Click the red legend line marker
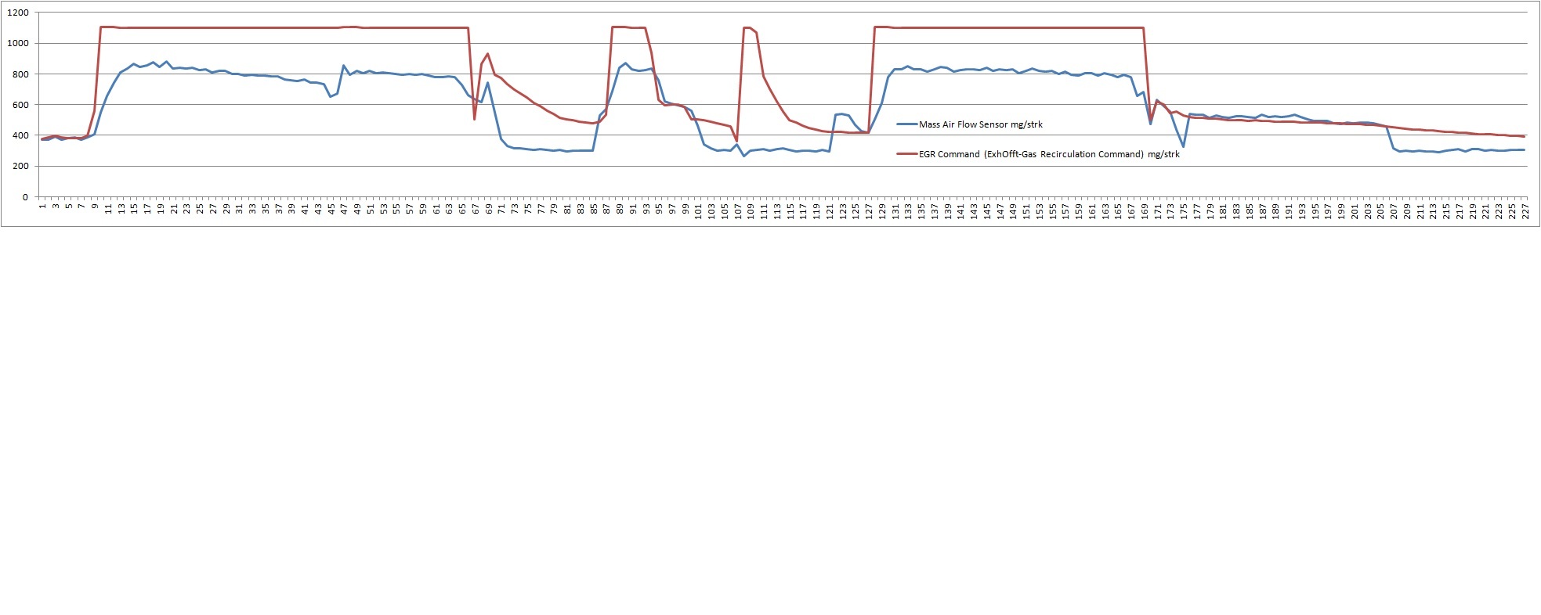The image size is (1541, 615). coord(906,154)
